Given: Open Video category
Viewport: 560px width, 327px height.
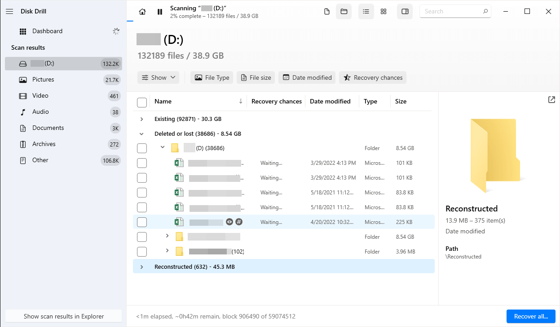Looking at the screenshot, I should pyautogui.click(x=63, y=96).
